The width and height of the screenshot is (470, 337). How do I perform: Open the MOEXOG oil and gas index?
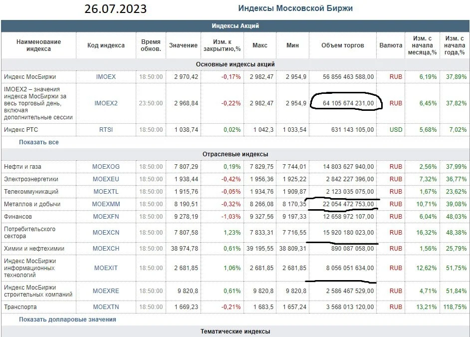tap(106, 167)
